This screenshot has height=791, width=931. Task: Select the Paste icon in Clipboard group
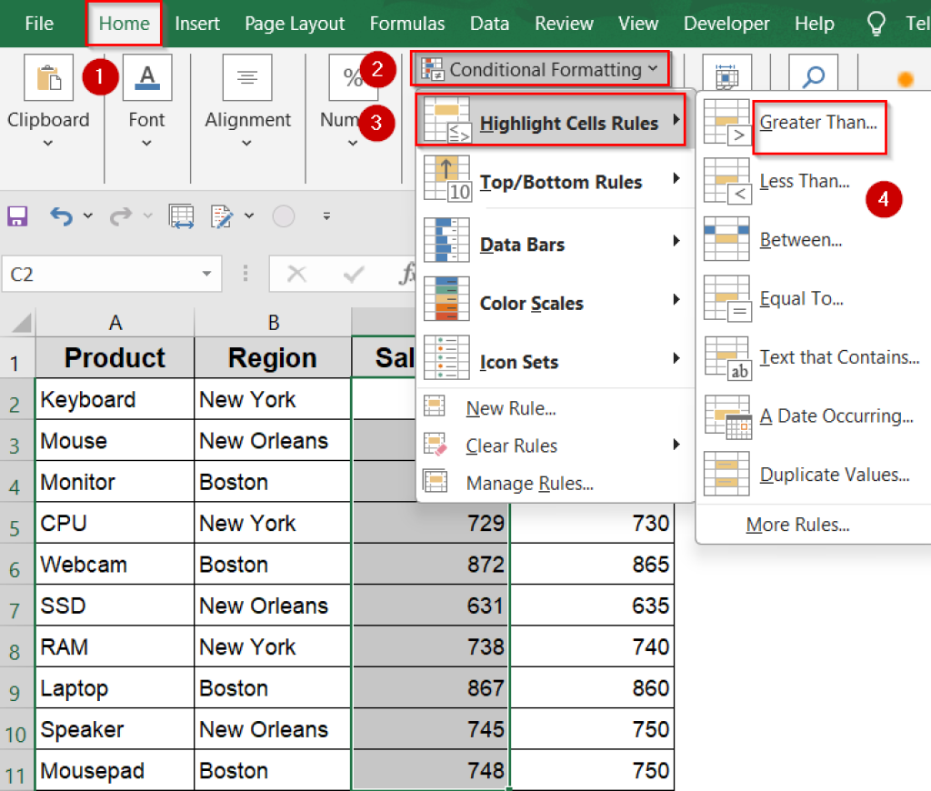coord(49,77)
